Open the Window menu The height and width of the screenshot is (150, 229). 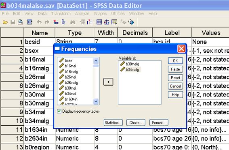click(x=137, y=14)
